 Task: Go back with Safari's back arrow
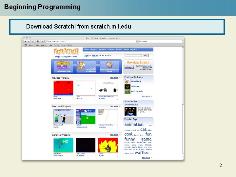[x=25, y=41]
